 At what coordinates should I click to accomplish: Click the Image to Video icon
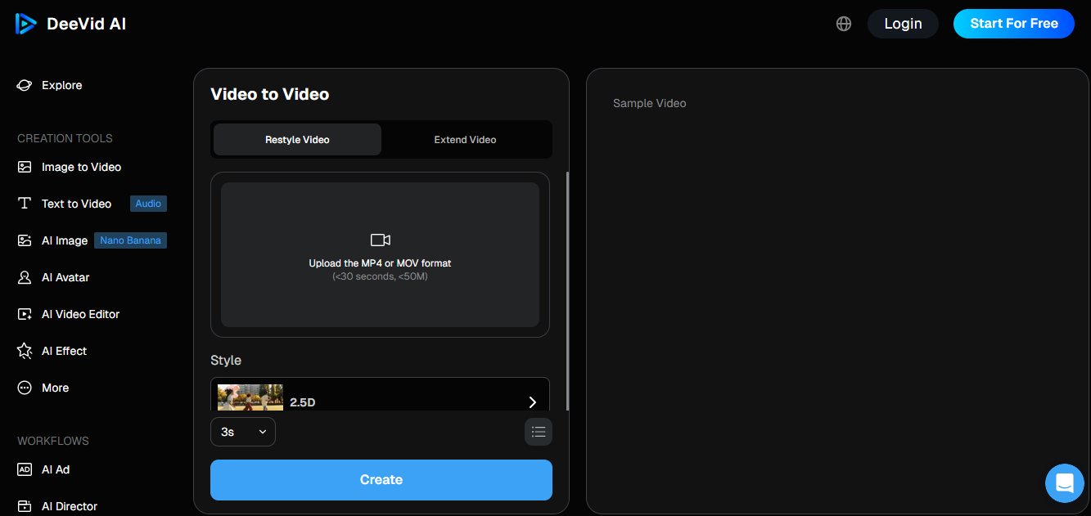point(25,167)
